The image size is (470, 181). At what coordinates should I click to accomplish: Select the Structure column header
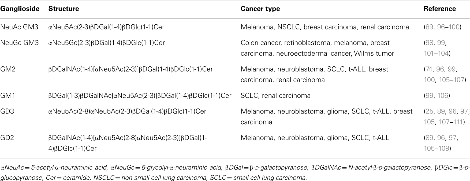[64, 9]
